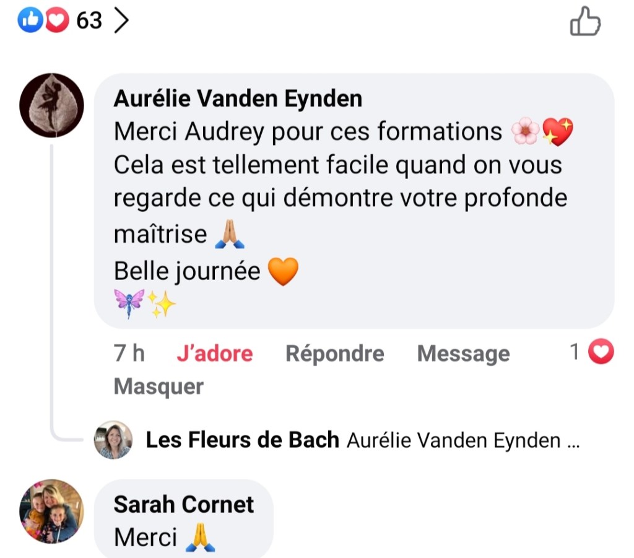Image resolution: width=634 pixels, height=558 pixels.
Task: Click the Les Fleurs de Bach avatar
Action: click(113, 440)
